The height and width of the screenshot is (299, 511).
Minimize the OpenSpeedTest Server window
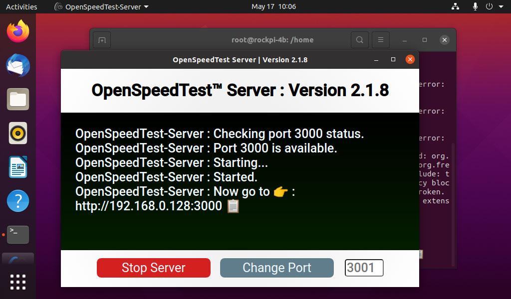(376, 59)
